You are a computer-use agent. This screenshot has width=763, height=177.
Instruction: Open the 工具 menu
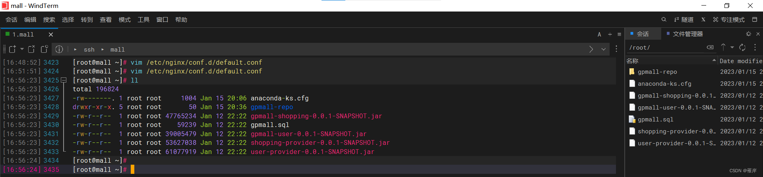click(143, 20)
